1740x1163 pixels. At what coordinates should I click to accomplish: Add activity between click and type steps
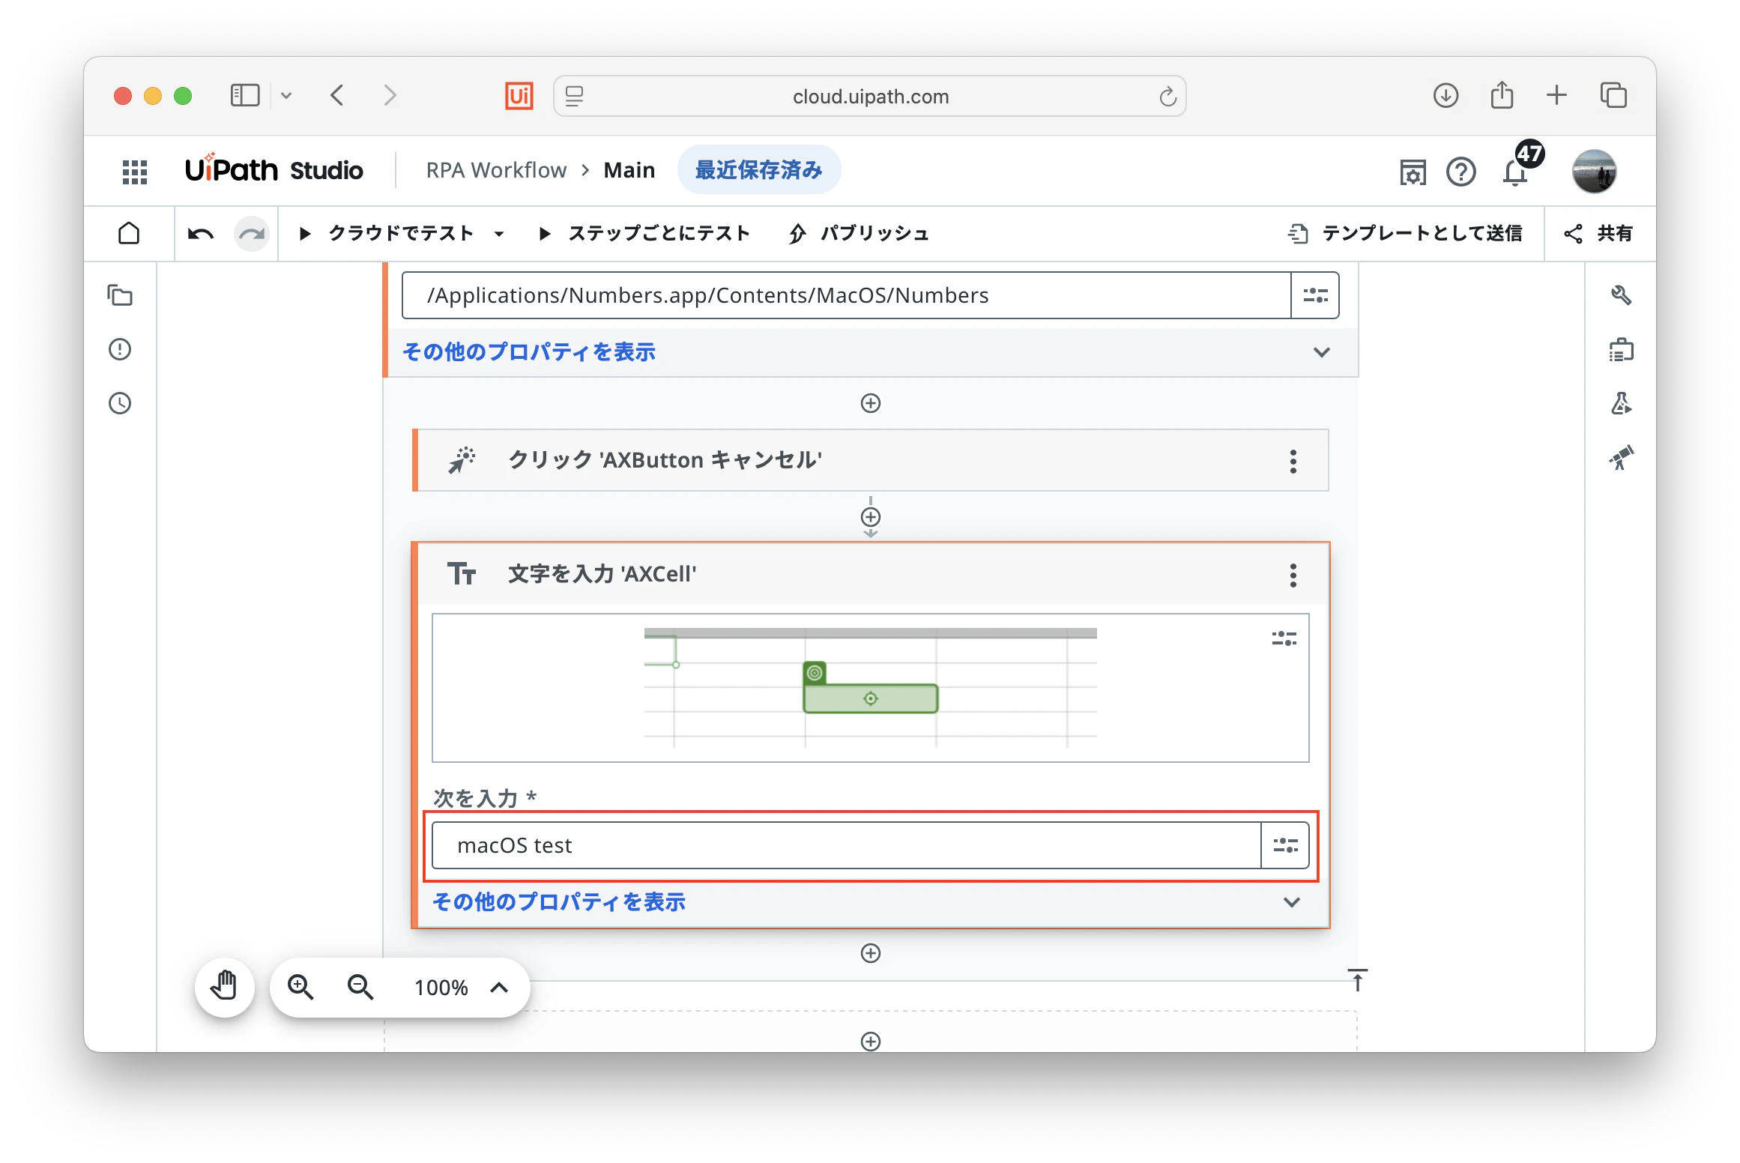pyautogui.click(x=871, y=517)
